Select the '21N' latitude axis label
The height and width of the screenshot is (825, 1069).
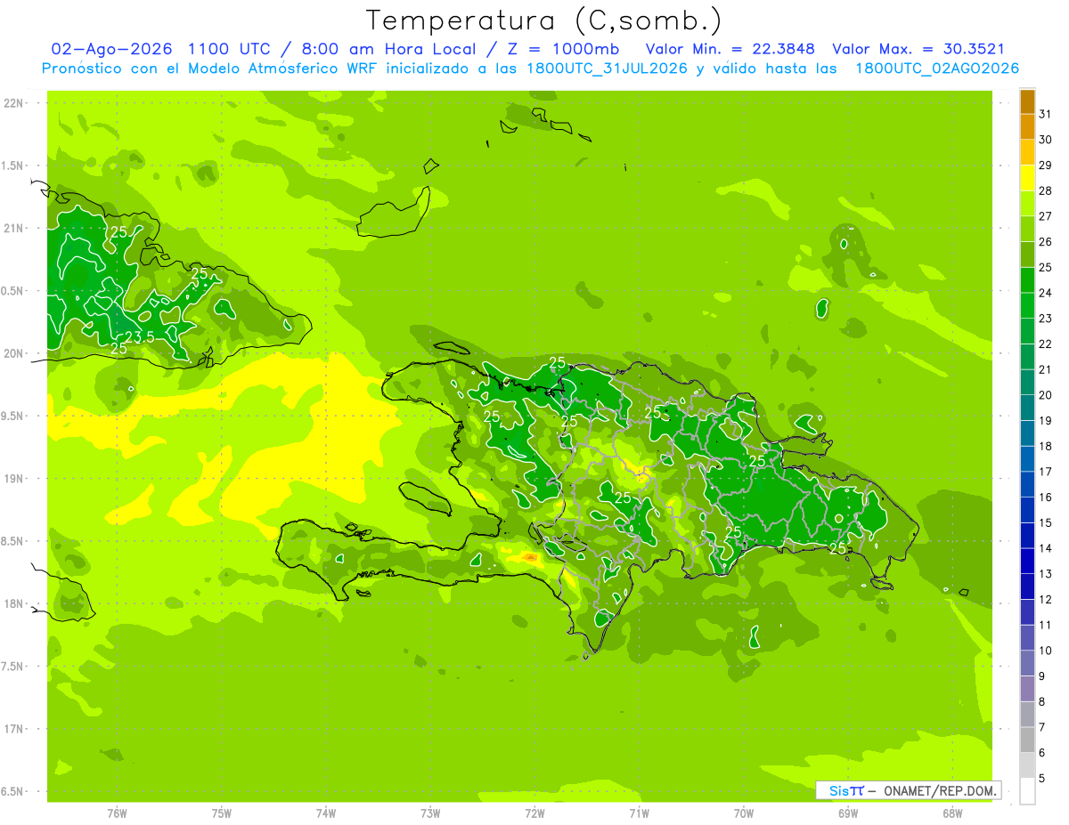(x=12, y=228)
